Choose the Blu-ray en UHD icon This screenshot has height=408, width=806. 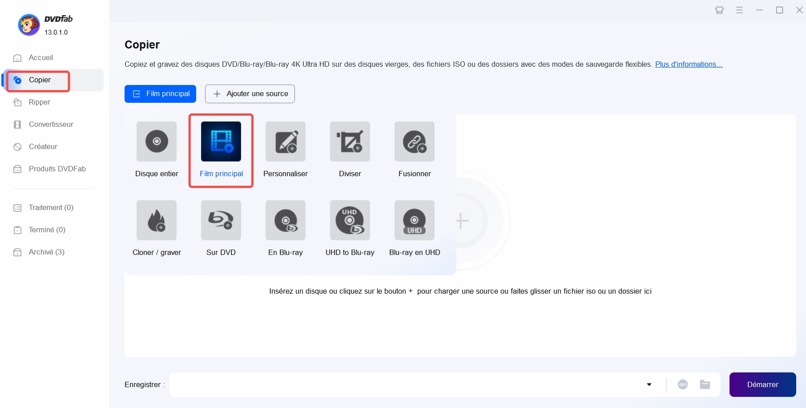click(x=415, y=220)
